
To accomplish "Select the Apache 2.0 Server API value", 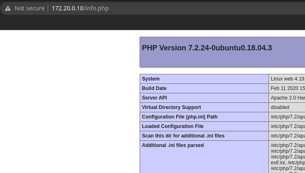I will [x=287, y=98].
